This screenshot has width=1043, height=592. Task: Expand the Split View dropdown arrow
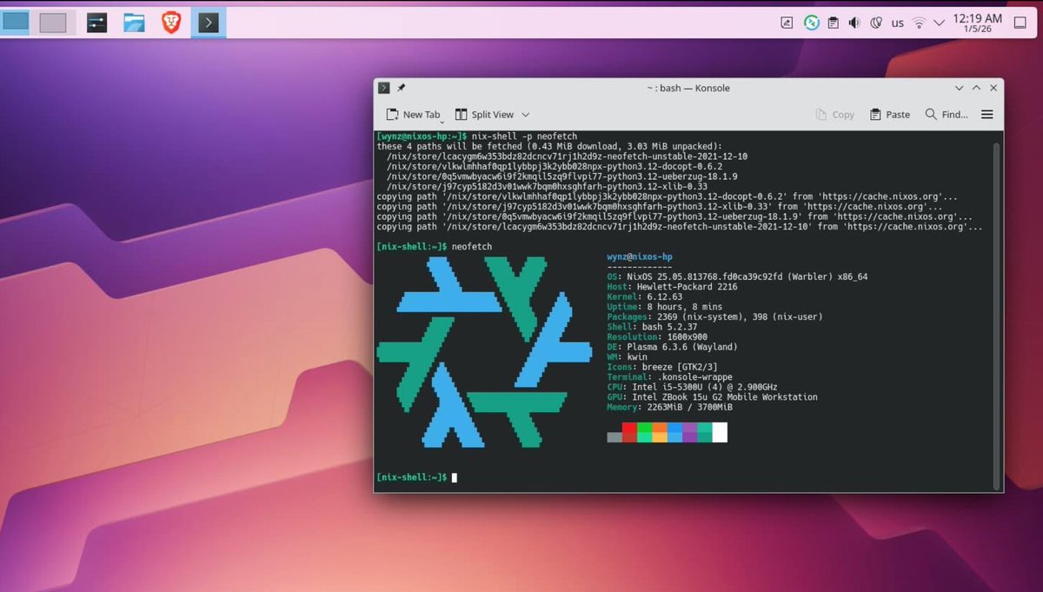click(525, 115)
